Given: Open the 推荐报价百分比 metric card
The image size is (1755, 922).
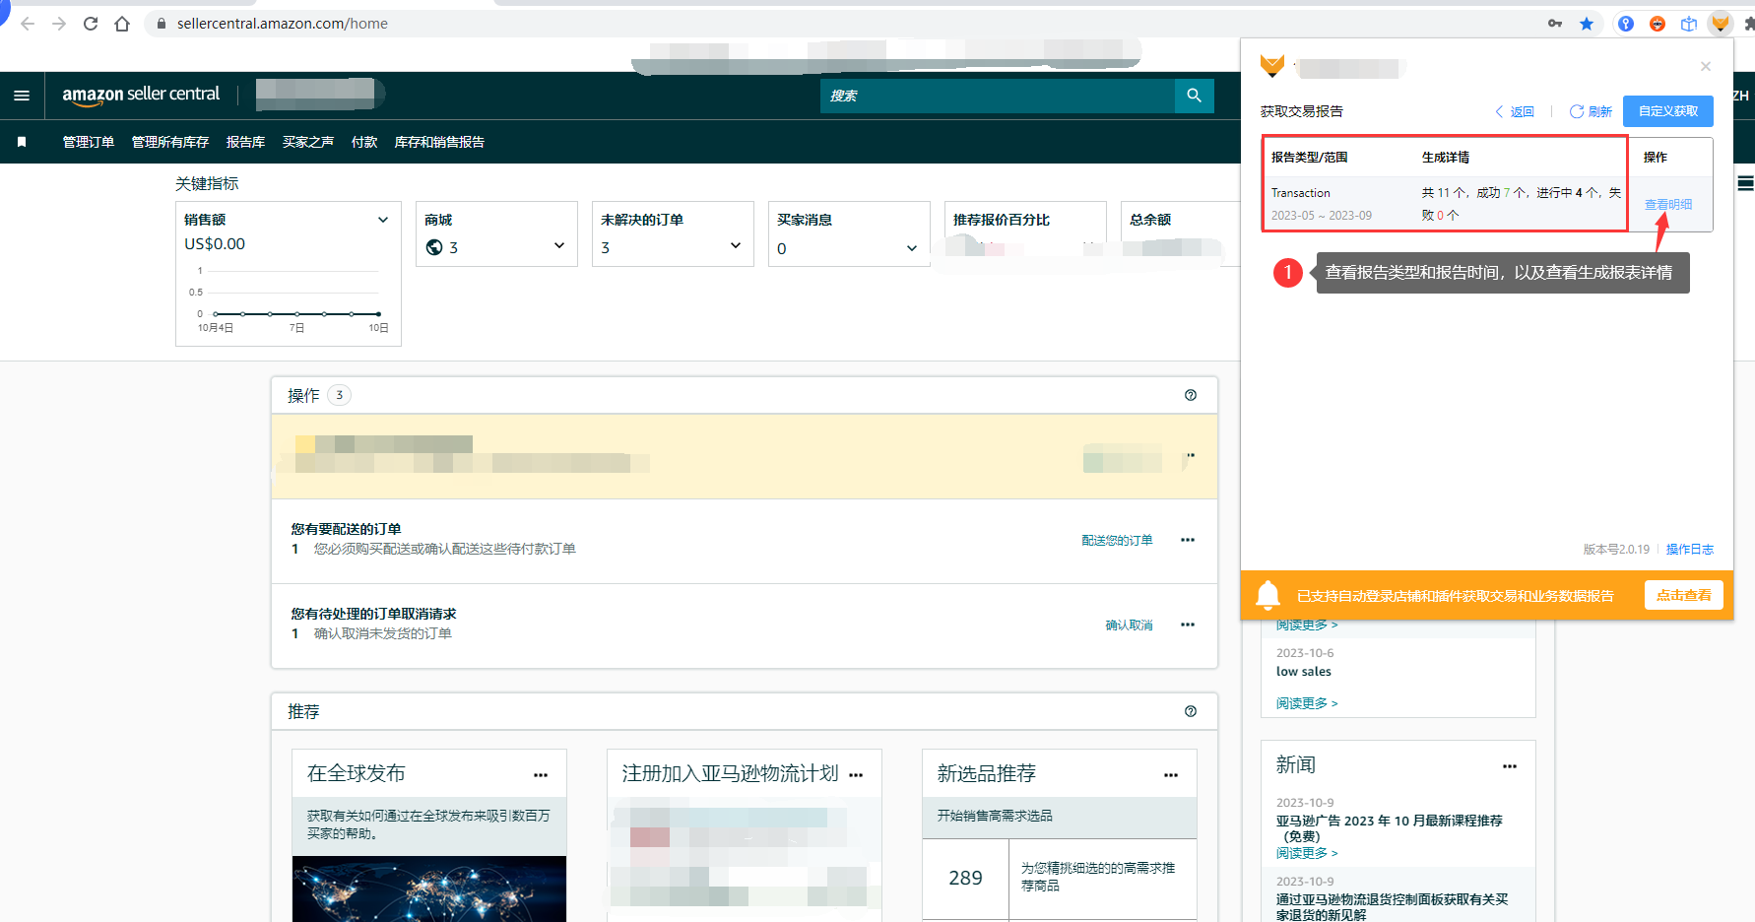Looking at the screenshot, I should click(1025, 233).
